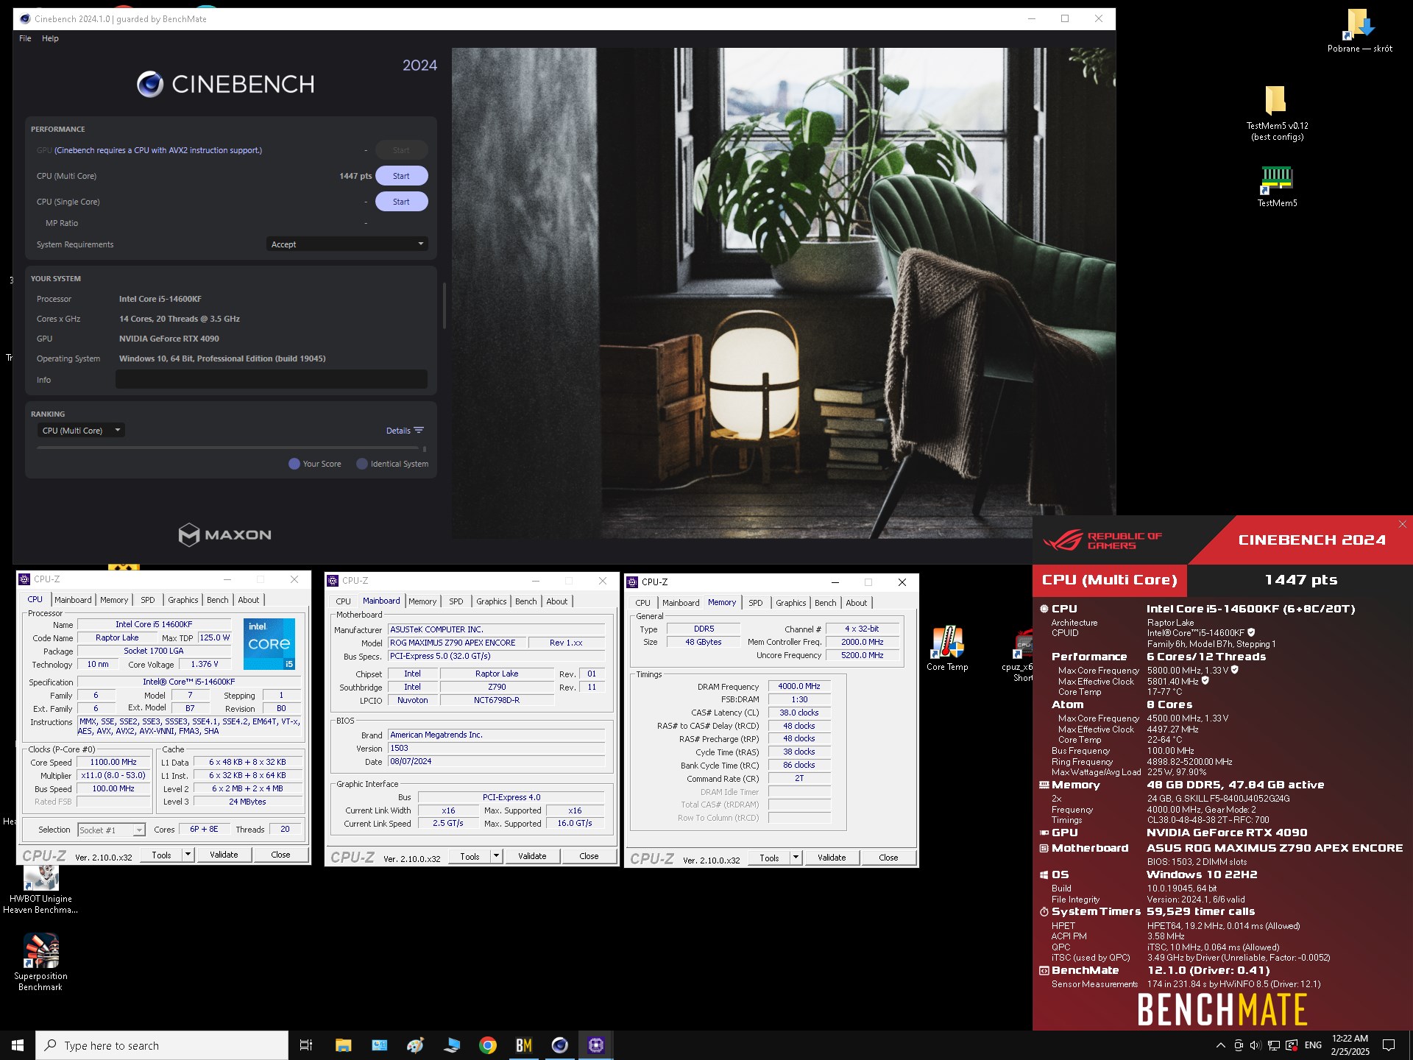Close the BenchMate result overlay
The width and height of the screenshot is (1413, 1060).
point(1403,524)
